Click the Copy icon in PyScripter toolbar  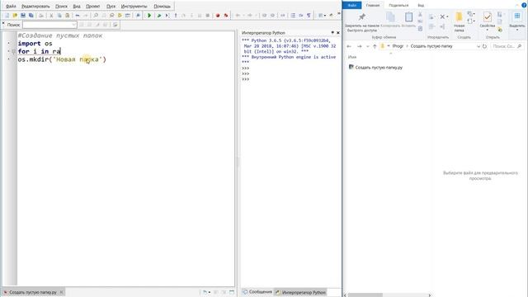click(x=59, y=16)
